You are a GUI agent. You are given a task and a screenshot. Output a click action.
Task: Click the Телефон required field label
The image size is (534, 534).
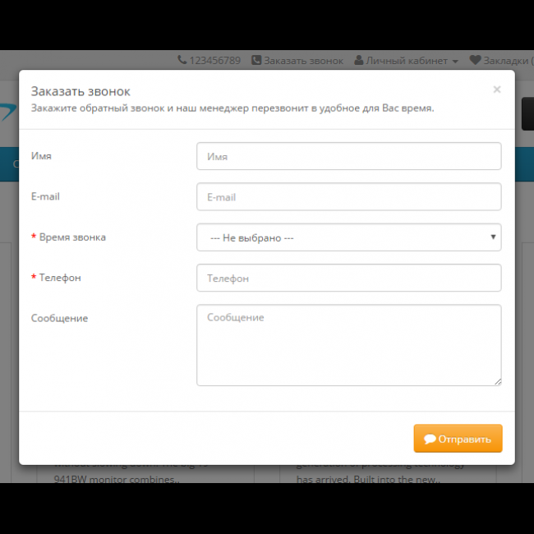(x=60, y=278)
